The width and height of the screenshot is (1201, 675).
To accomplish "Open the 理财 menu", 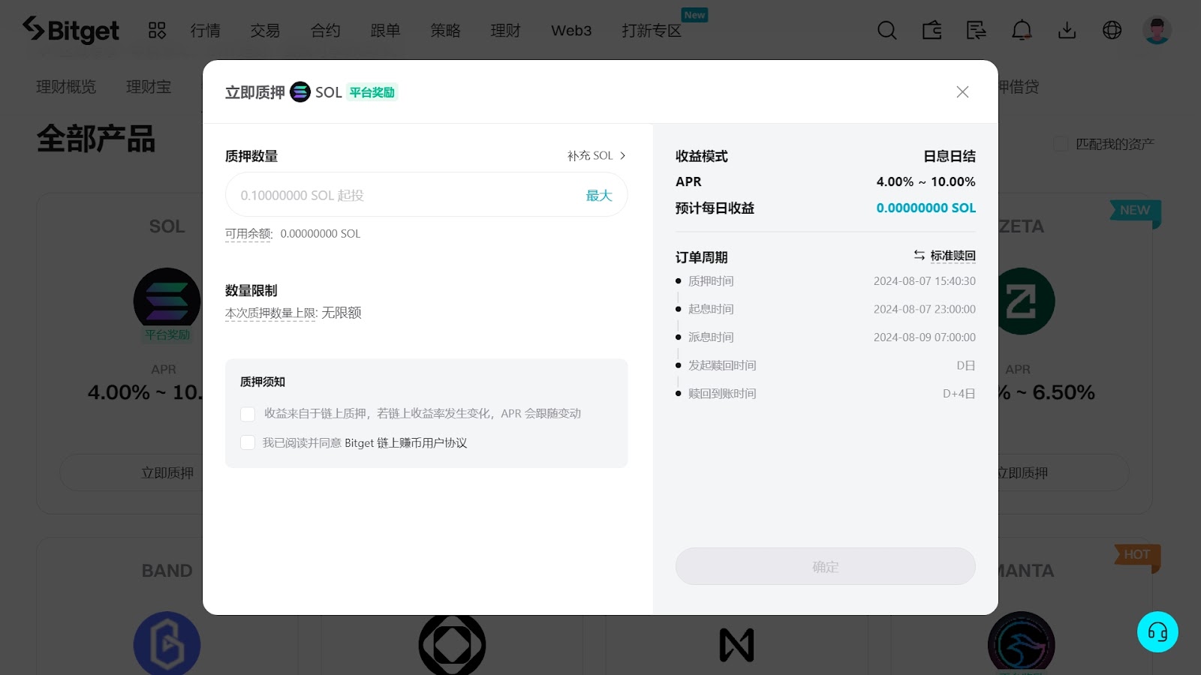I will tap(505, 30).
